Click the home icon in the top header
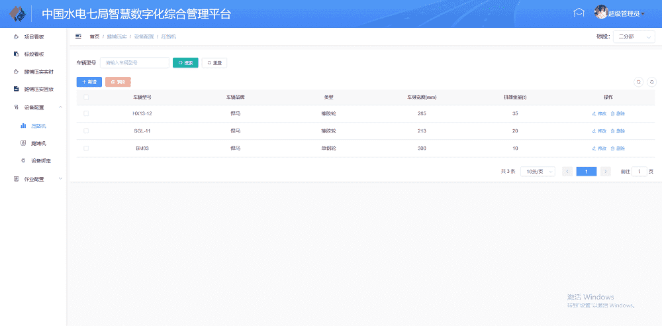Viewport: 662px width, 326px height. (x=579, y=13)
